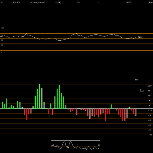The width and height of the screenshot is (153, 153).
Task: Click the tallest green MR histogram bar
Action: click(x=40, y=96)
